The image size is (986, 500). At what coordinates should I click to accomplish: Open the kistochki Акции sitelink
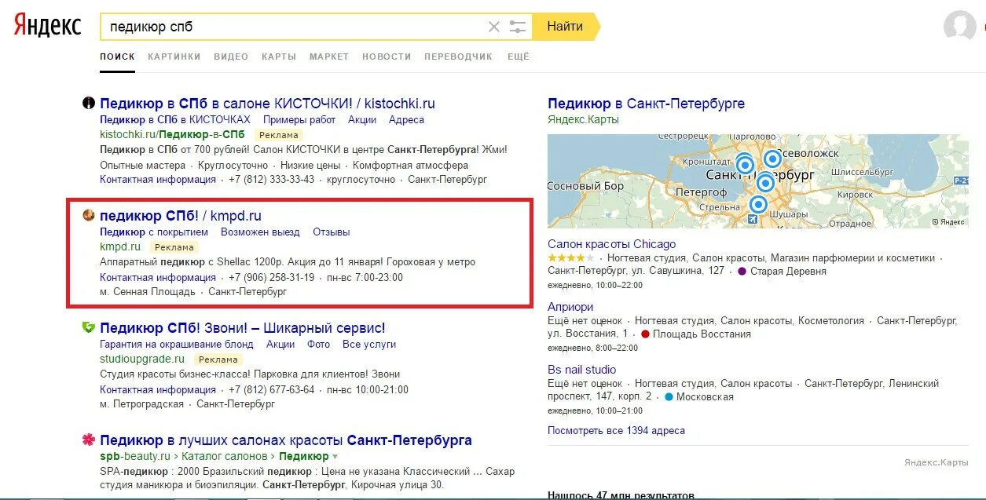(362, 120)
